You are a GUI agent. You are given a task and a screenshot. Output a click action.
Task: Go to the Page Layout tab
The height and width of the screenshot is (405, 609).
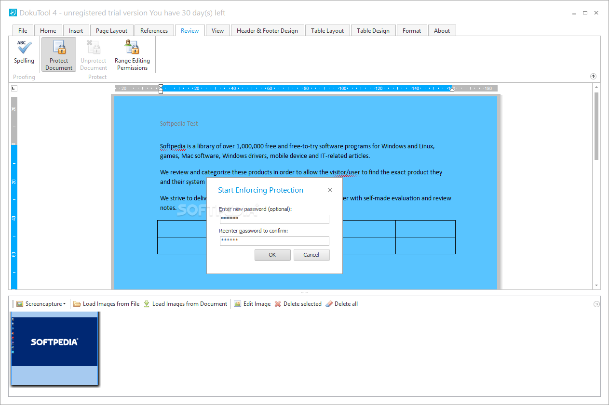tap(111, 30)
